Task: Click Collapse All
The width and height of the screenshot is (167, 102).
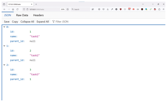Action: pyautogui.click(x=27, y=22)
